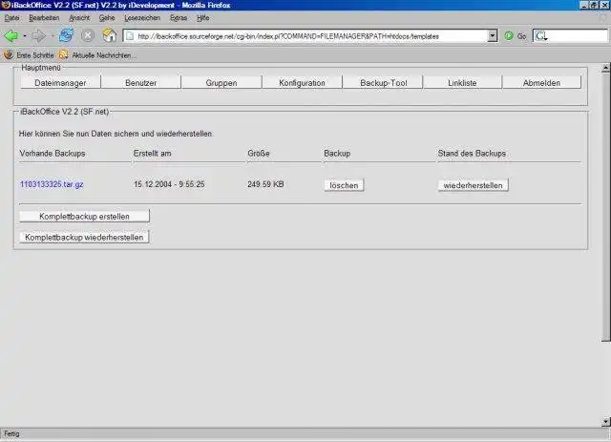Screen dimensions: 611x442
Task: Open the Lesezeichen menu
Action: click(x=142, y=18)
